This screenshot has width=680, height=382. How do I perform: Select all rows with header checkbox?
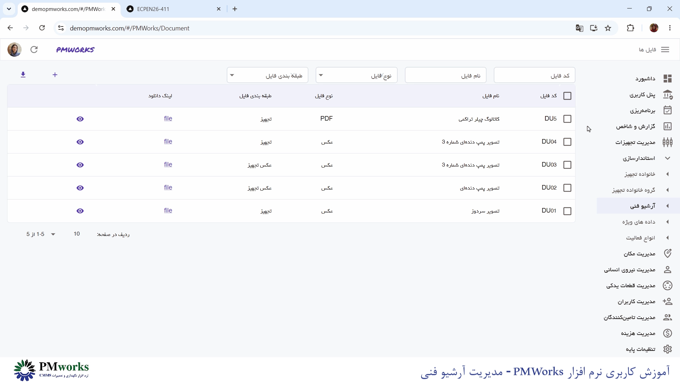[x=567, y=96]
